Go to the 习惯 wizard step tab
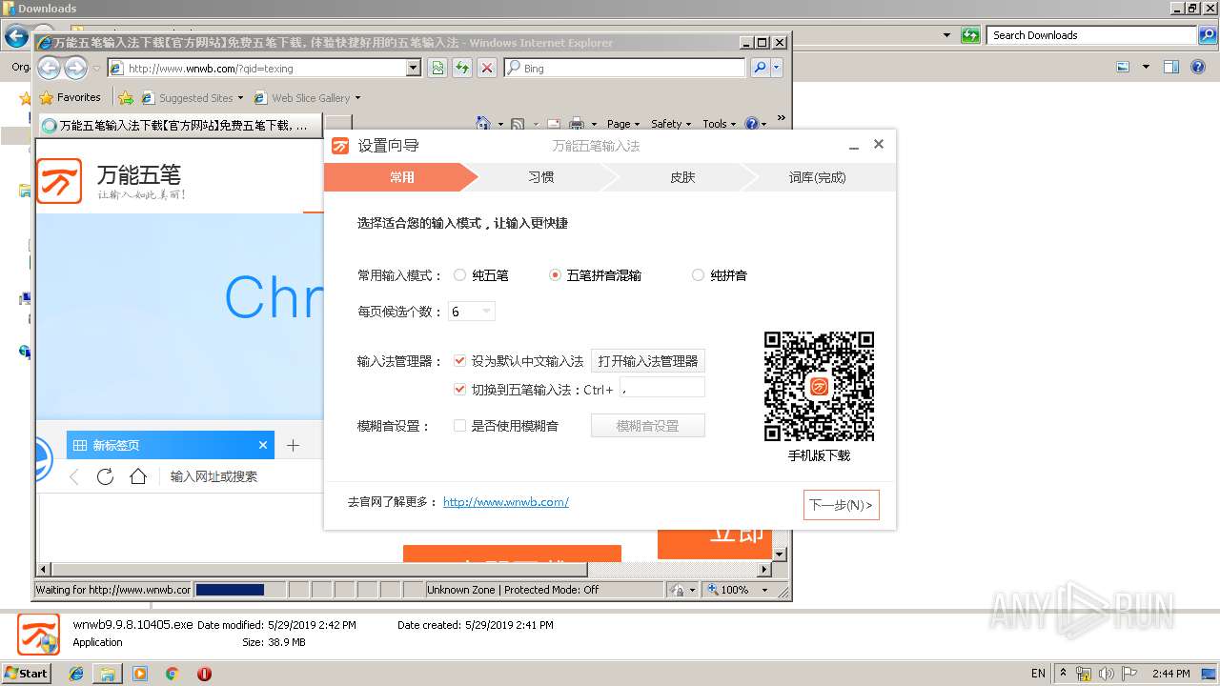1220x686 pixels. [540, 177]
